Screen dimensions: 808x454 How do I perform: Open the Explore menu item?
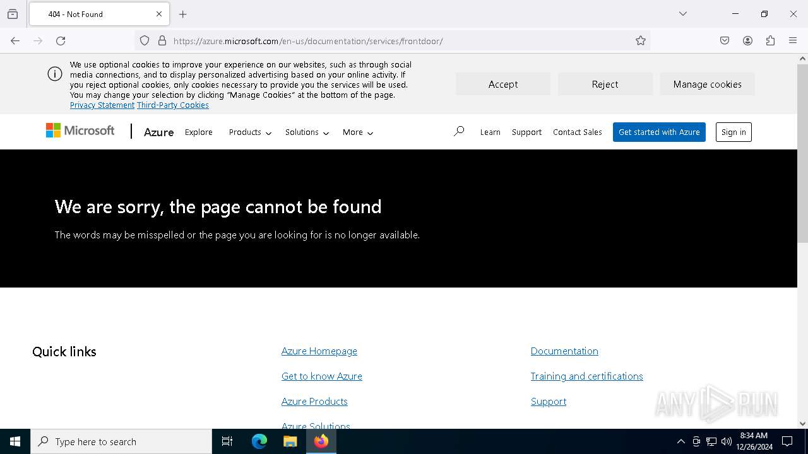[x=199, y=132]
